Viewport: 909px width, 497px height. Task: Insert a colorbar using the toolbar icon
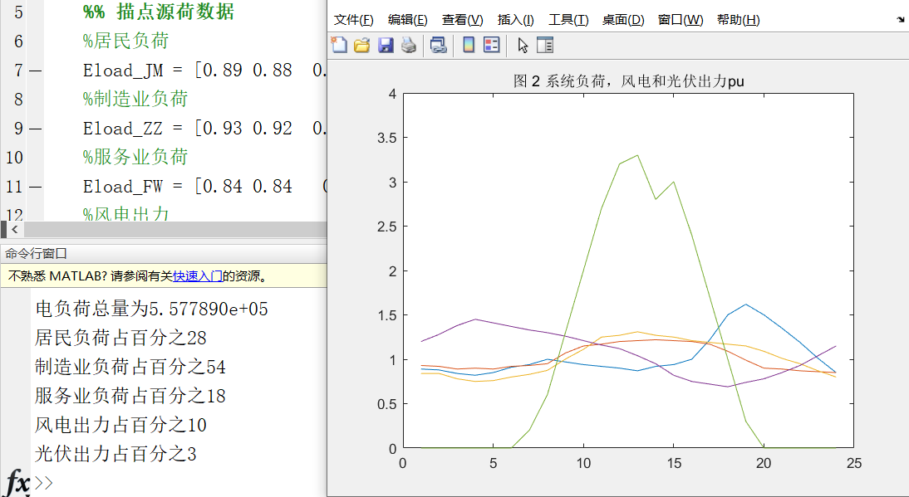tap(469, 45)
